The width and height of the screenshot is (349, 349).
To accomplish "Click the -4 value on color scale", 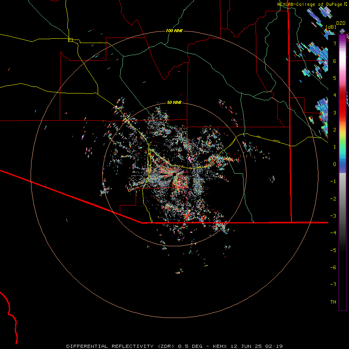I will click(333, 233).
